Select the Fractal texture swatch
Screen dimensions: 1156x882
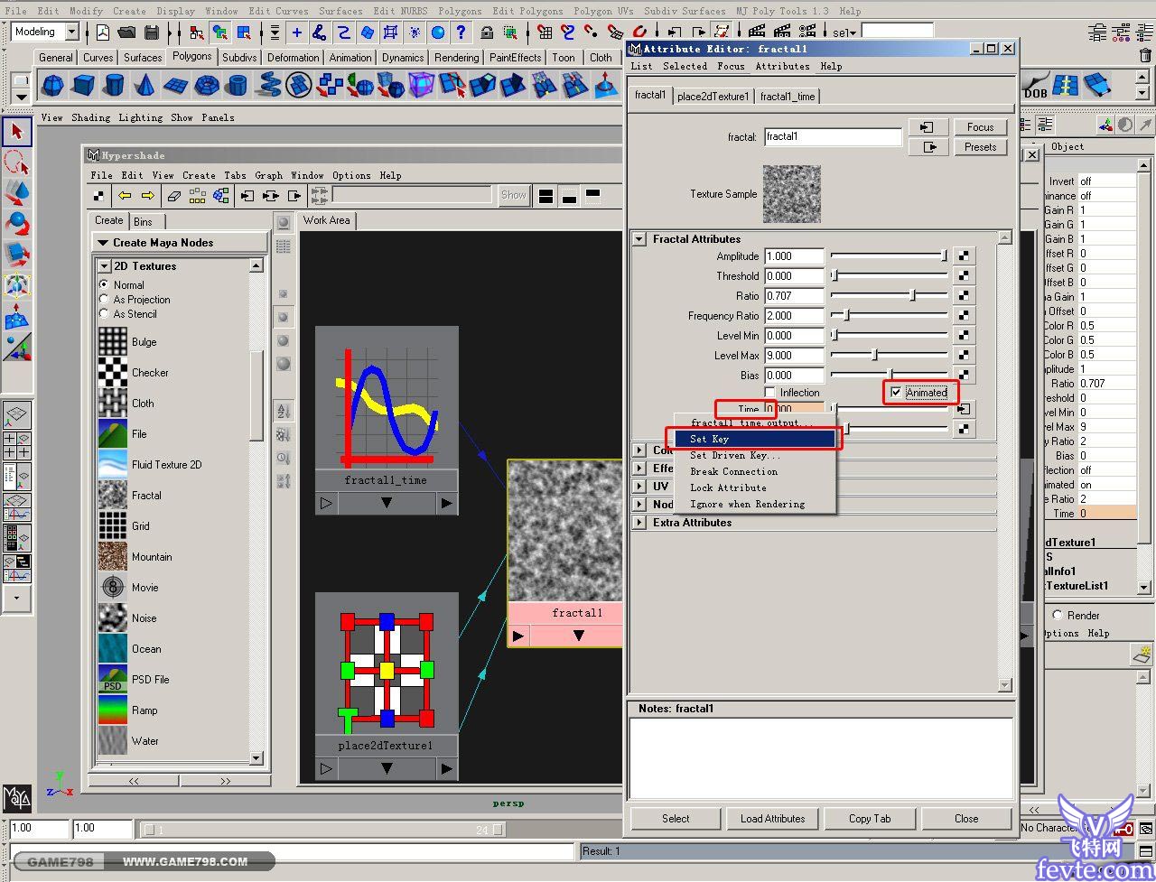point(113,495)
